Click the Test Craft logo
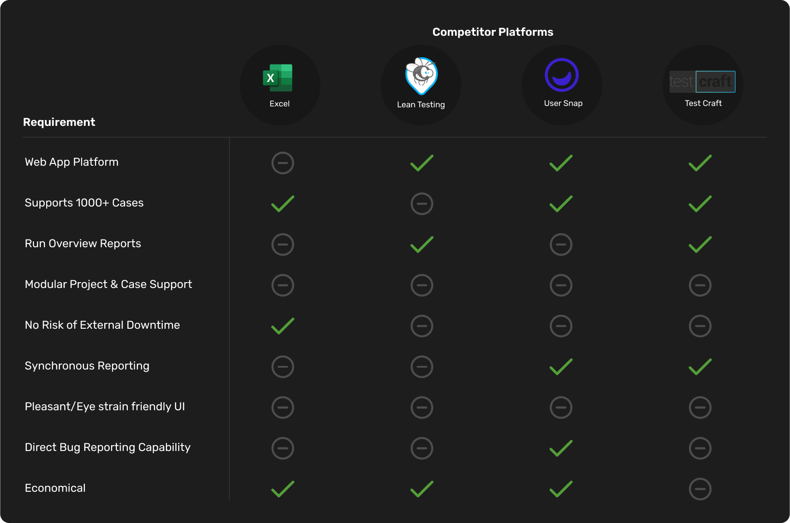 coord(702,82)
